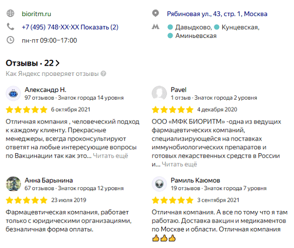Expand Александр Н. review with Читать ещё
The width and height of the screenshot is (294, 248).
coord(110,156)
